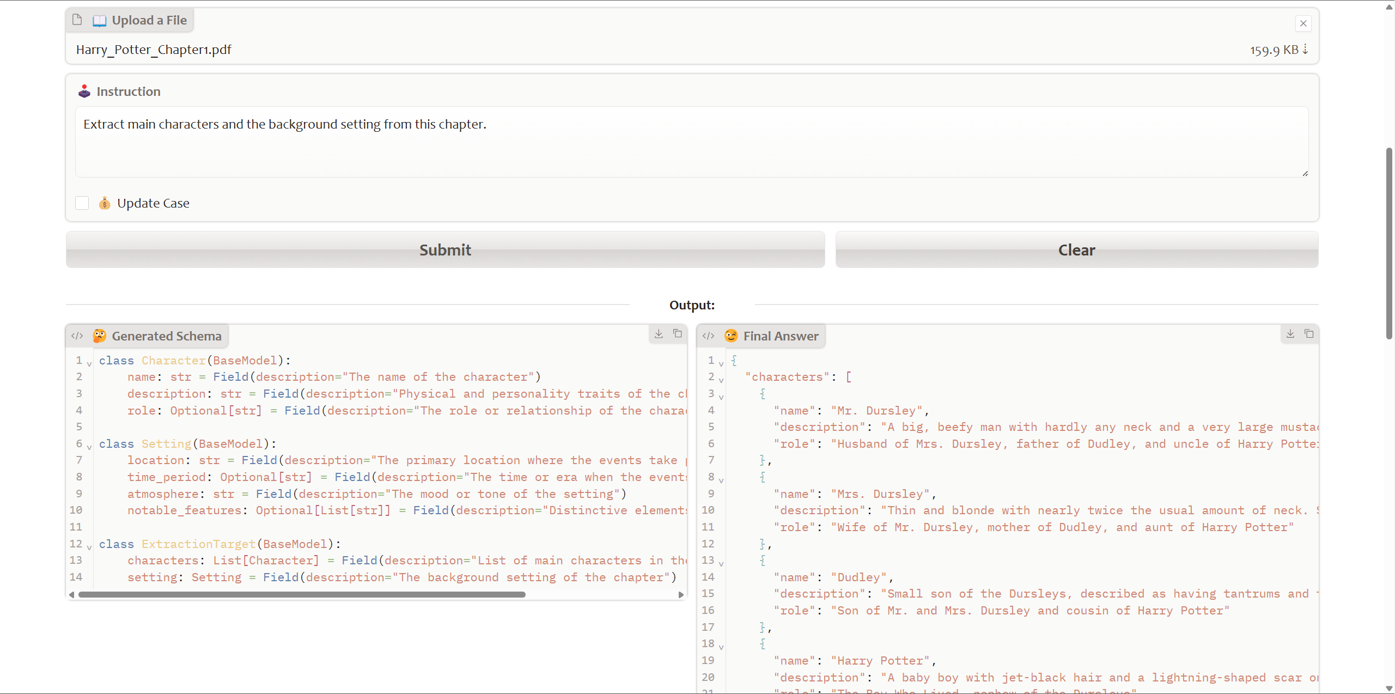Fold the Mr. Dursley object on line 3
Screen dimensions: 1395x694
[721, 397]
